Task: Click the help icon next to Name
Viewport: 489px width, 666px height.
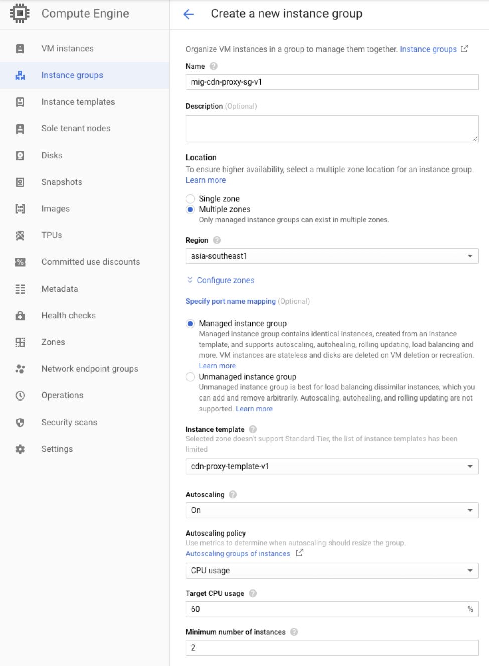Action: [214, 66]
